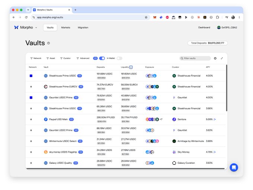Expand the chevron next to Morpho logo
Viewport: 253px width, 190px height.
click(x=36, y=27)
